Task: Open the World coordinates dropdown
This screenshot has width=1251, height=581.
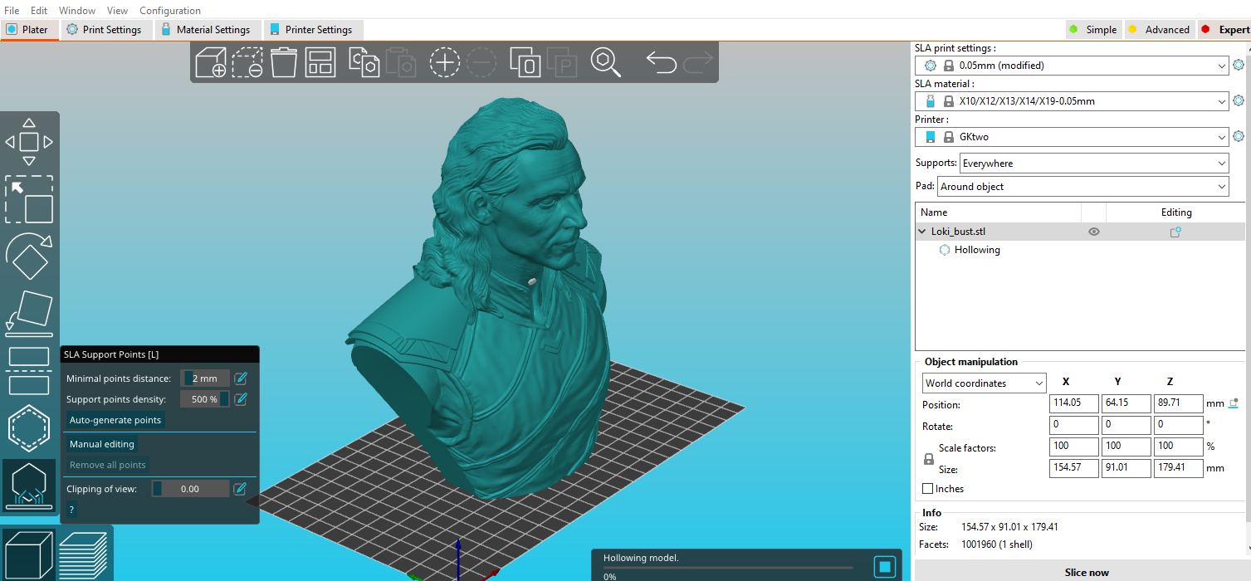Action: [x=985, y=383]
